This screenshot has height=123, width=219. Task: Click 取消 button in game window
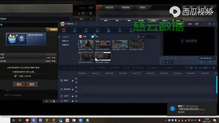(32, 84)
